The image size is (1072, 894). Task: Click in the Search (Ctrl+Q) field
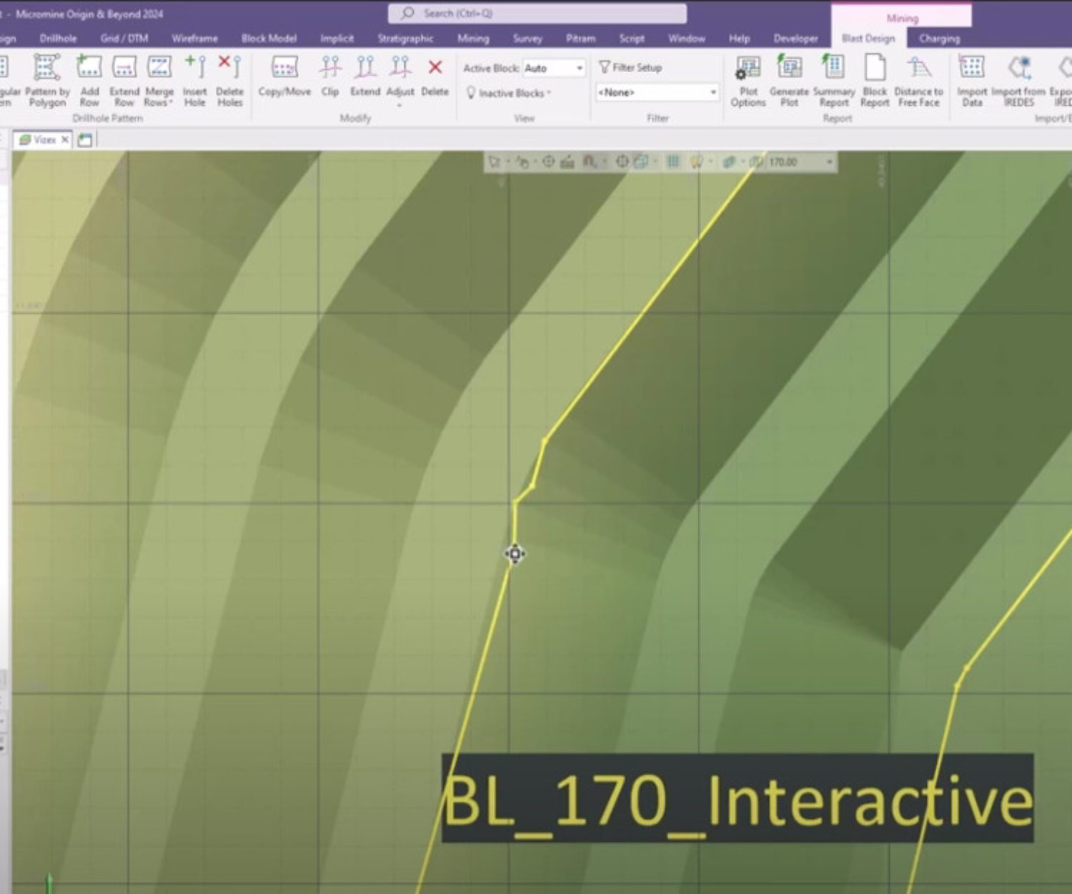tap(537, 14)
